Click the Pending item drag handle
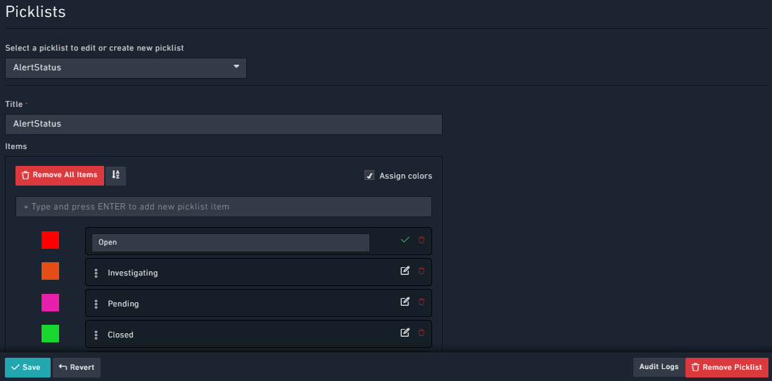Screen dimensions: 772x381 tap(96, 304)
